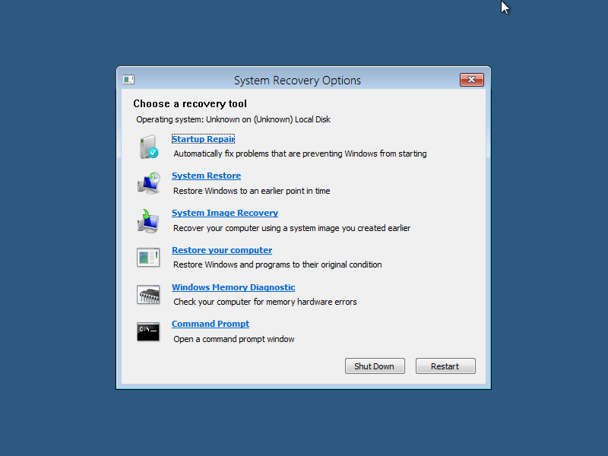
Task: Click the title bar window icon
Action: 128,80
